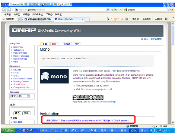Open the 工具(T) menu in menu bar

point(49,15)
